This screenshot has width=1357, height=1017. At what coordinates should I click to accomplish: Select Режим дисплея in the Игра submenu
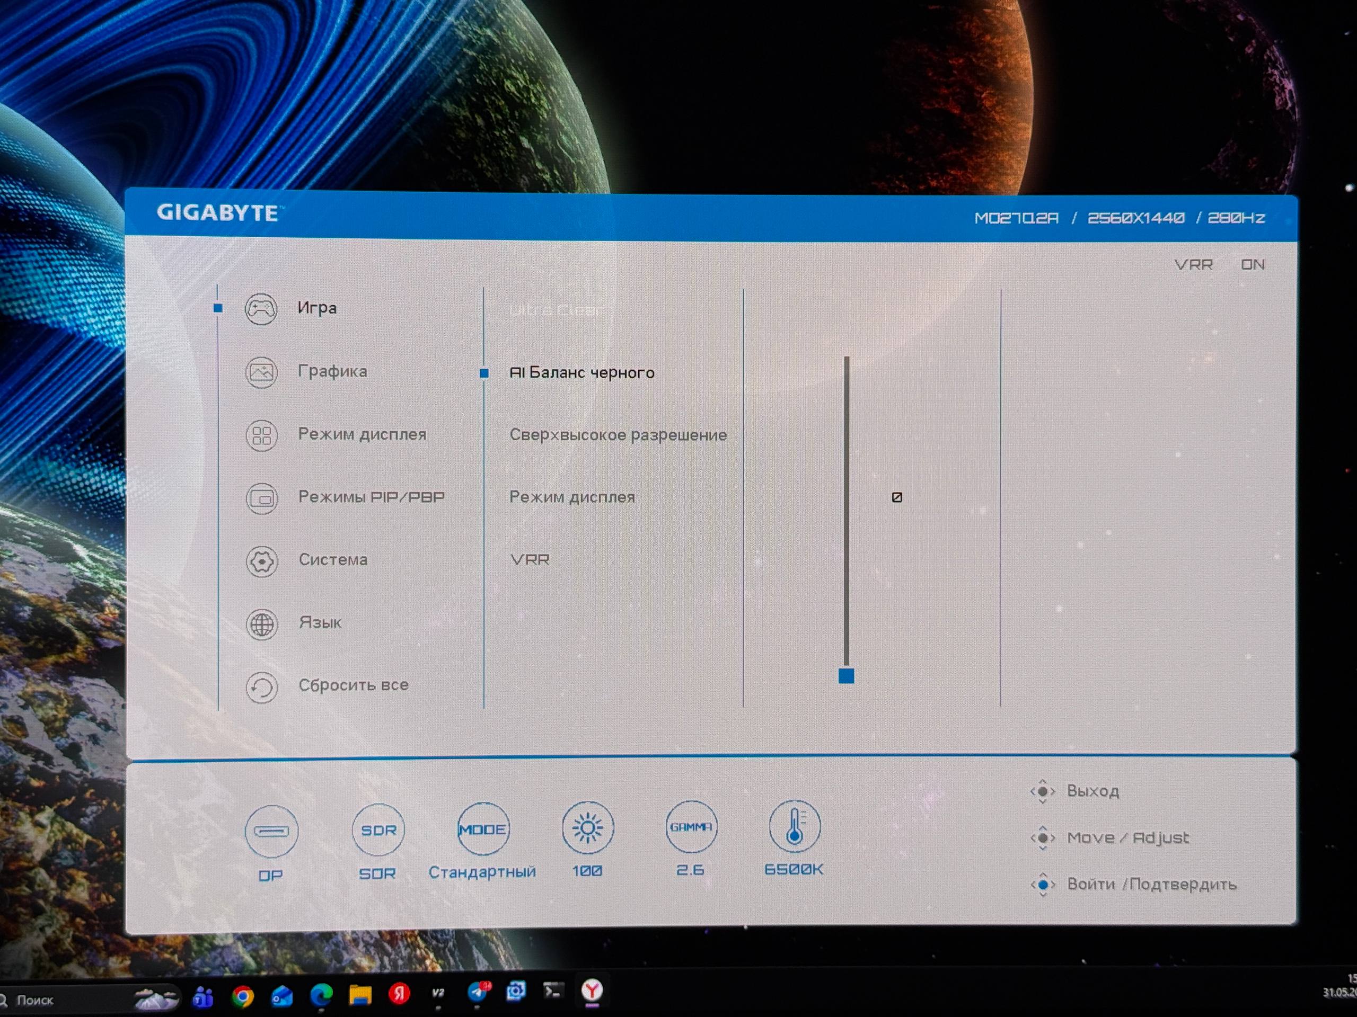(572, 497)
